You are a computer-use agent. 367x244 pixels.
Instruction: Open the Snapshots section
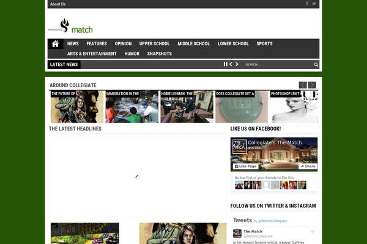(160, 54)
